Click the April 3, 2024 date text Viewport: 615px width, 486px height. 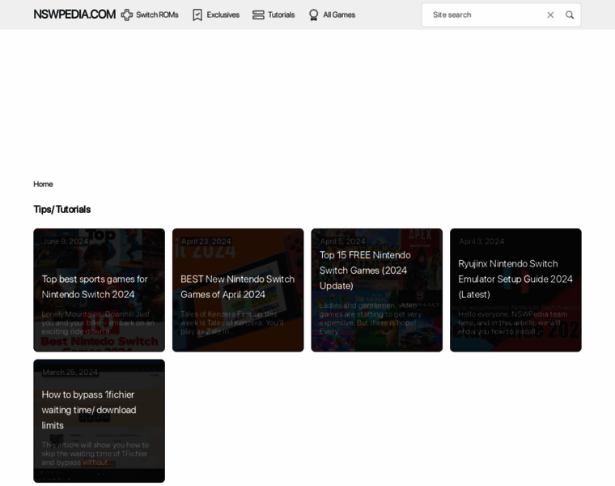(x=481, y=241)
